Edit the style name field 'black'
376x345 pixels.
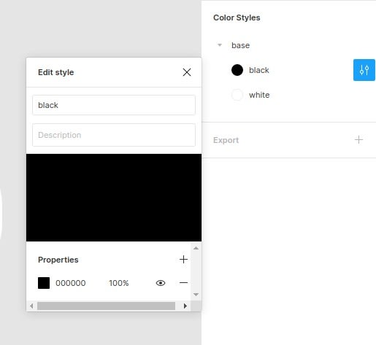point(114,105)
